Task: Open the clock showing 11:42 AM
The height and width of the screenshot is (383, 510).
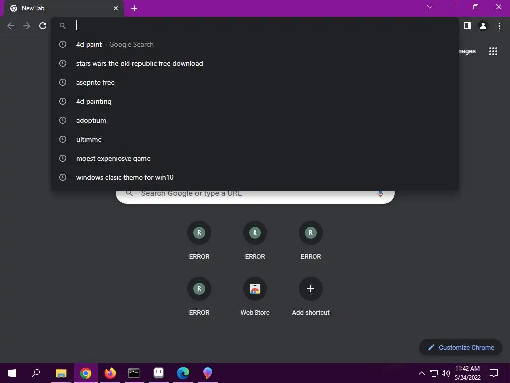Action: (467, 373)
